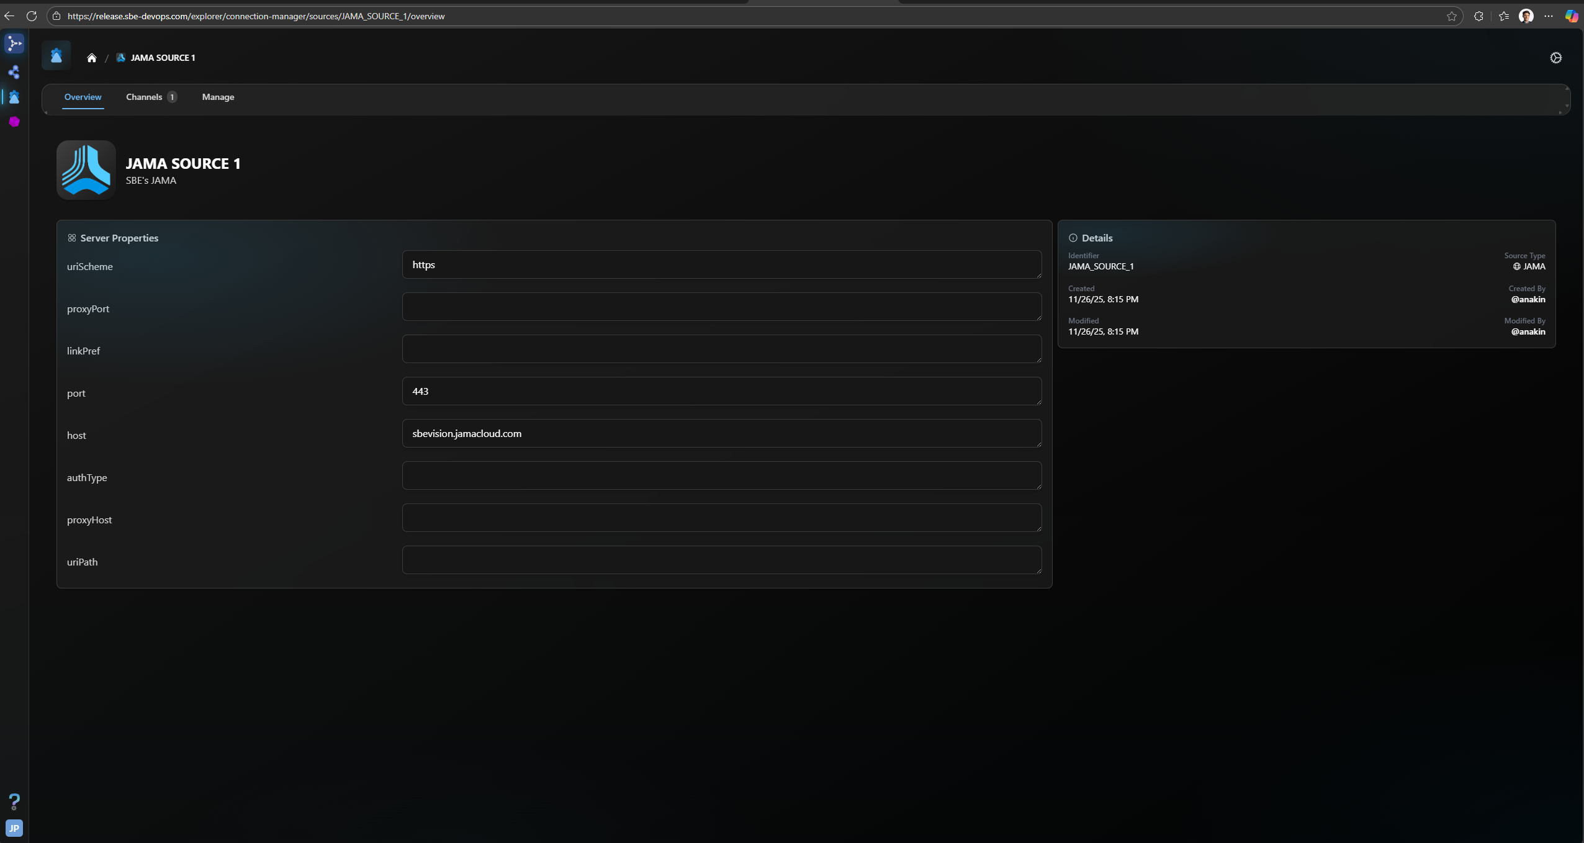Select the Overview tab
The width and height of the screenshot is (1584, 843).
point(83,97)
